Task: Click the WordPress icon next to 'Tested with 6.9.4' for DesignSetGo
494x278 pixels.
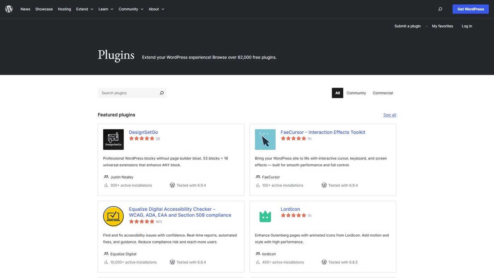Action: coord(172,185)
